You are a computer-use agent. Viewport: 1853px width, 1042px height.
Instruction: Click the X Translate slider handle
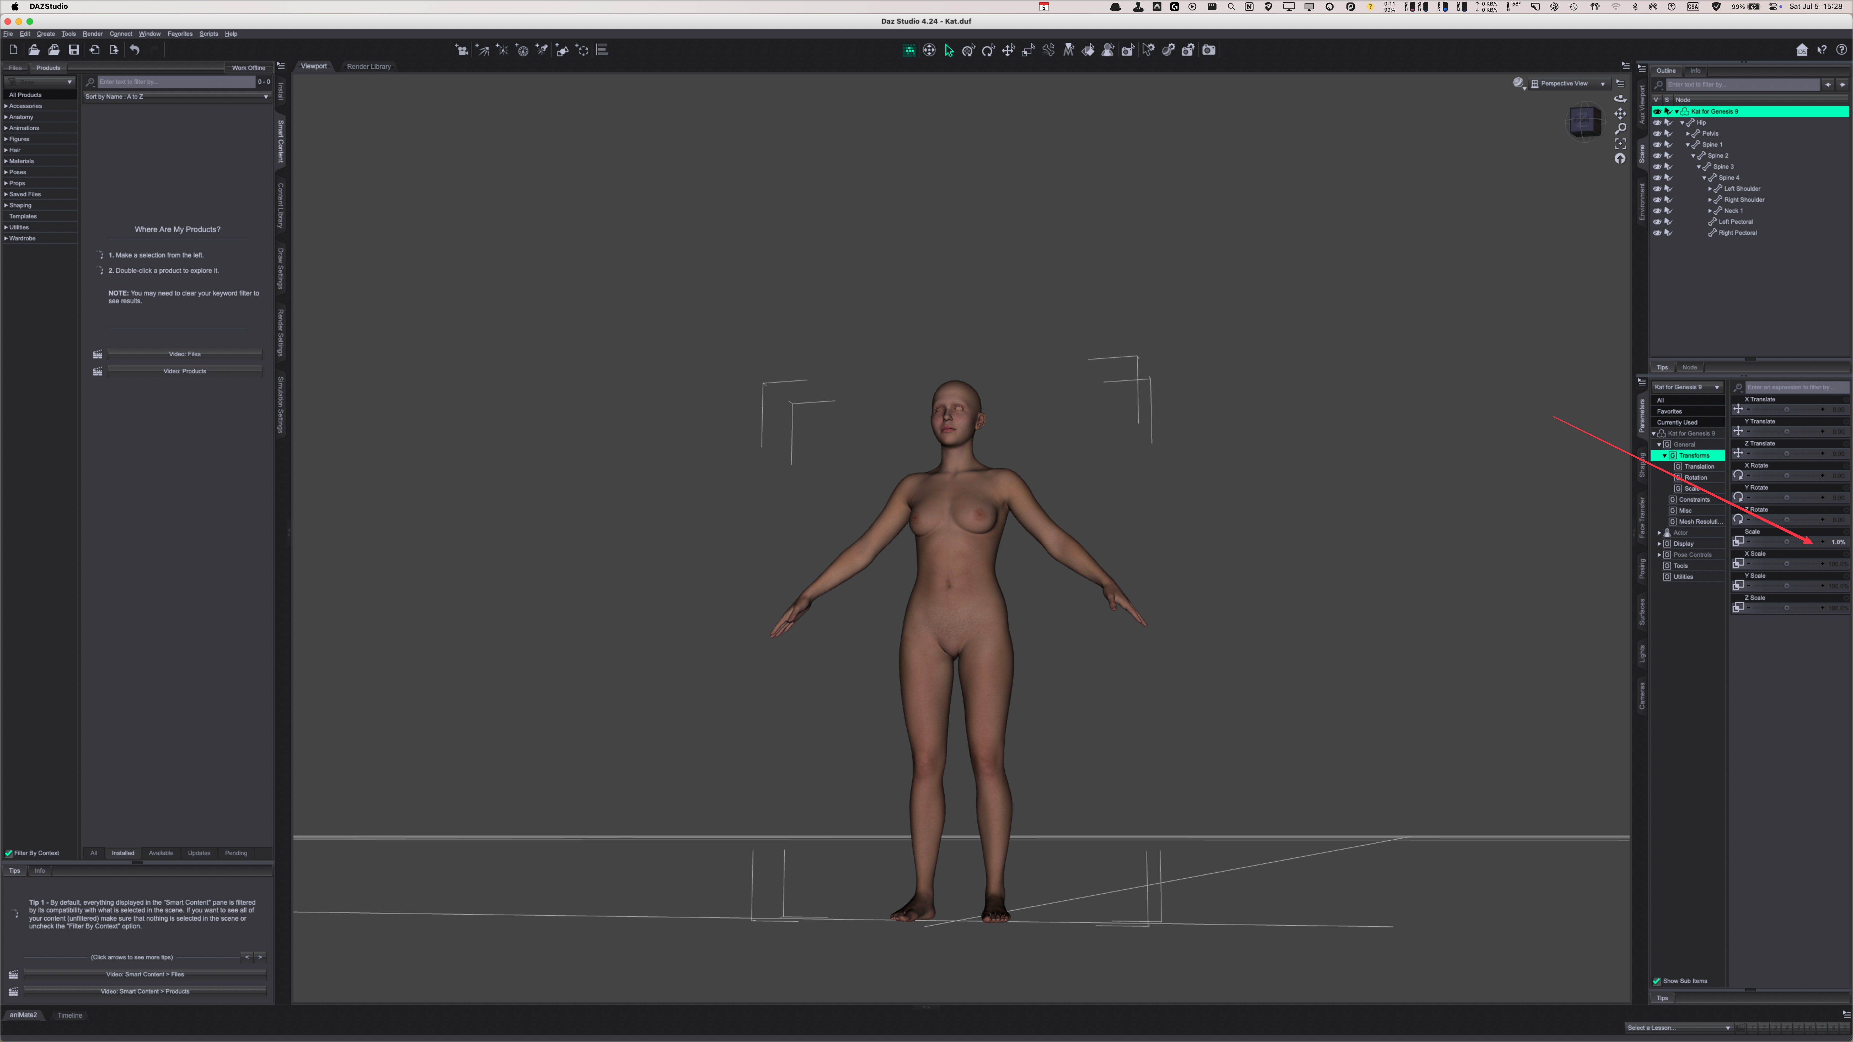[x=1787, y=410]
